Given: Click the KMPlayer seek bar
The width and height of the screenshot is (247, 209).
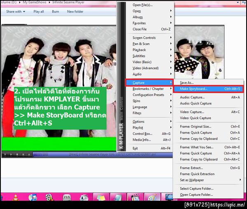Looking at the screenshot, I should click(103, 155).
